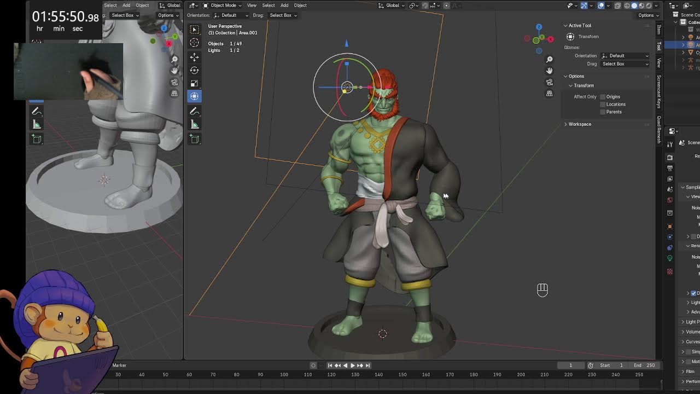Open the Object Data properties tab icon
Viewport: 700px width, 394px height.
point(670,258)
